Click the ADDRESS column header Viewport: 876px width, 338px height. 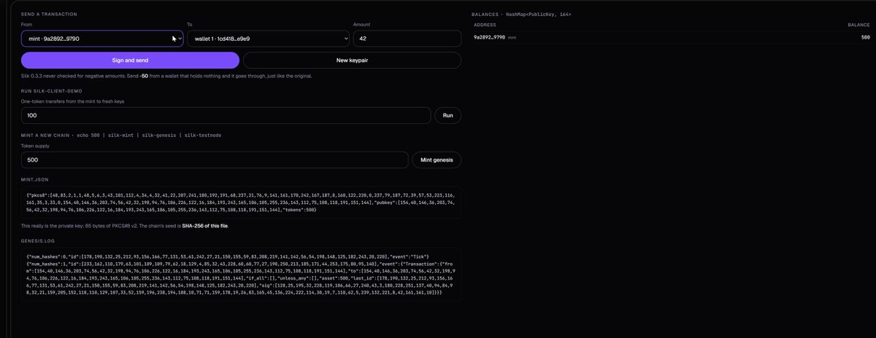pos(485,25)
